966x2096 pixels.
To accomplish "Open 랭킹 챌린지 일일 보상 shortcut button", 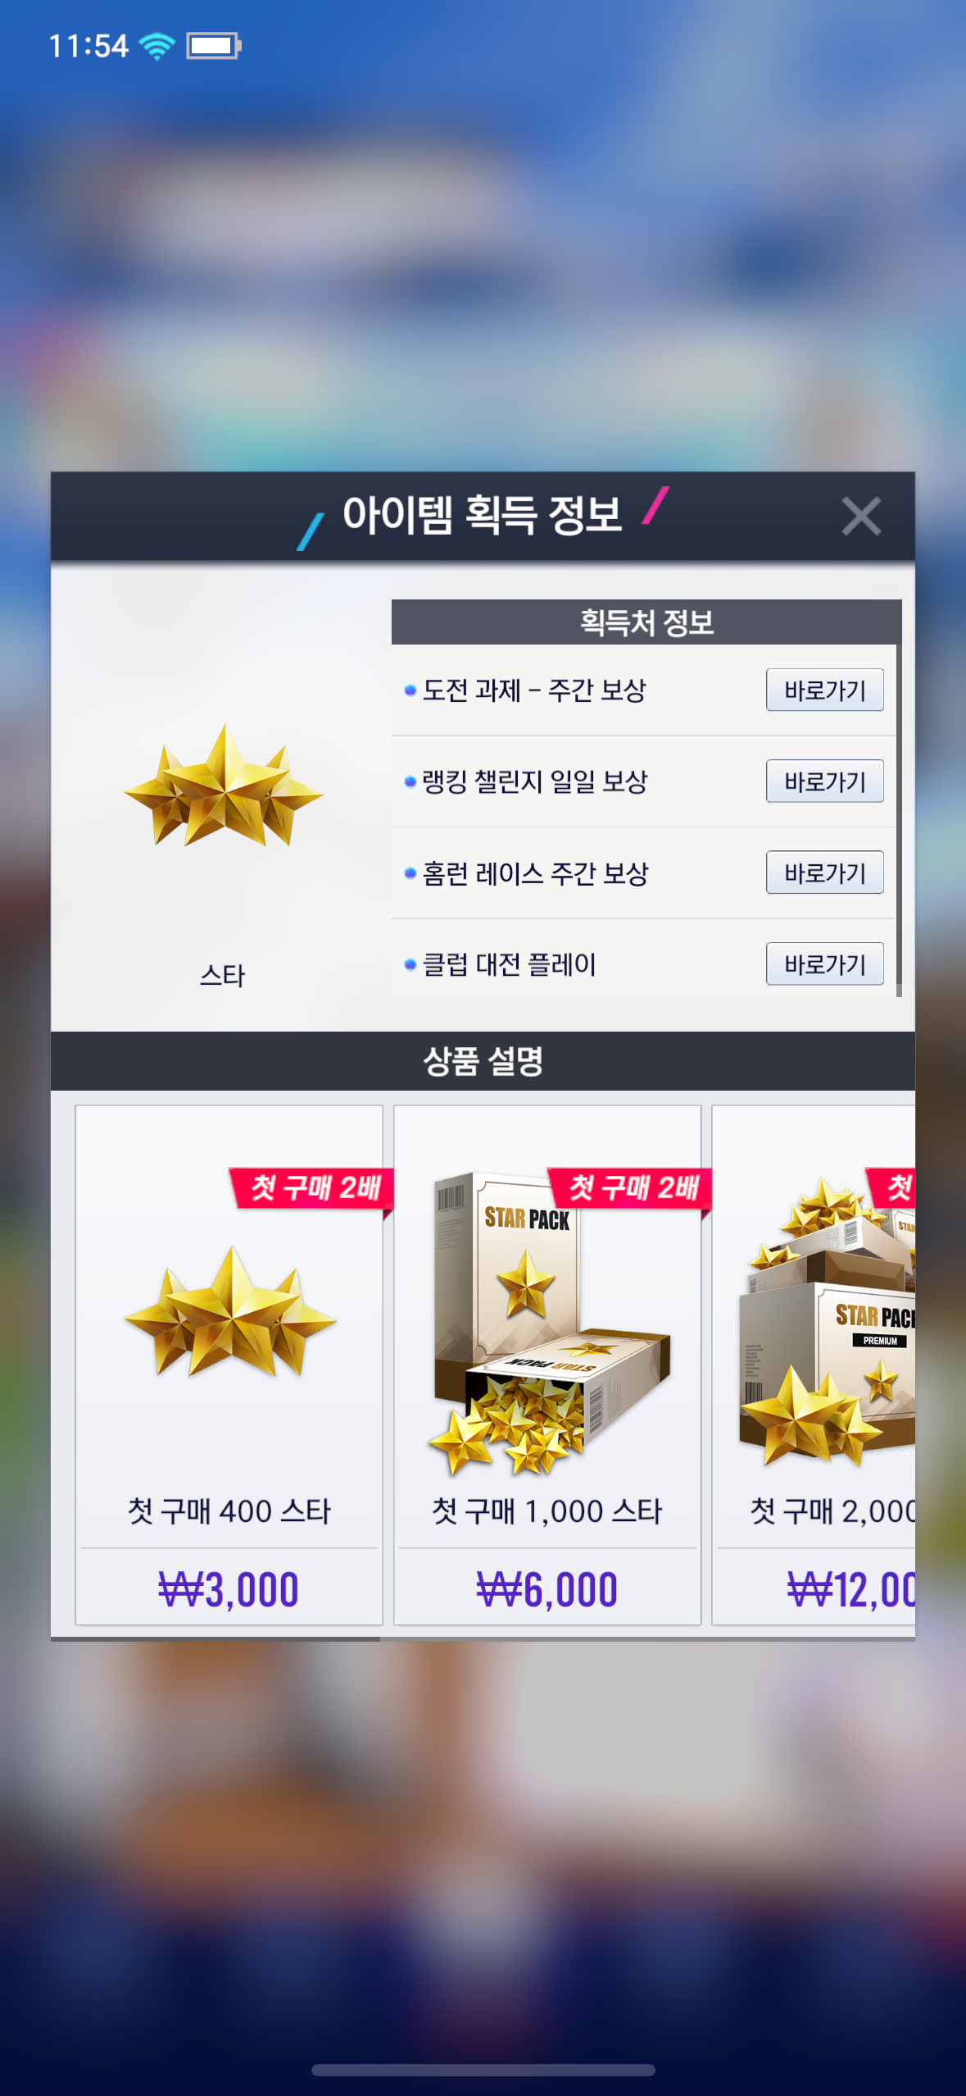I will [x=824, y=781].
